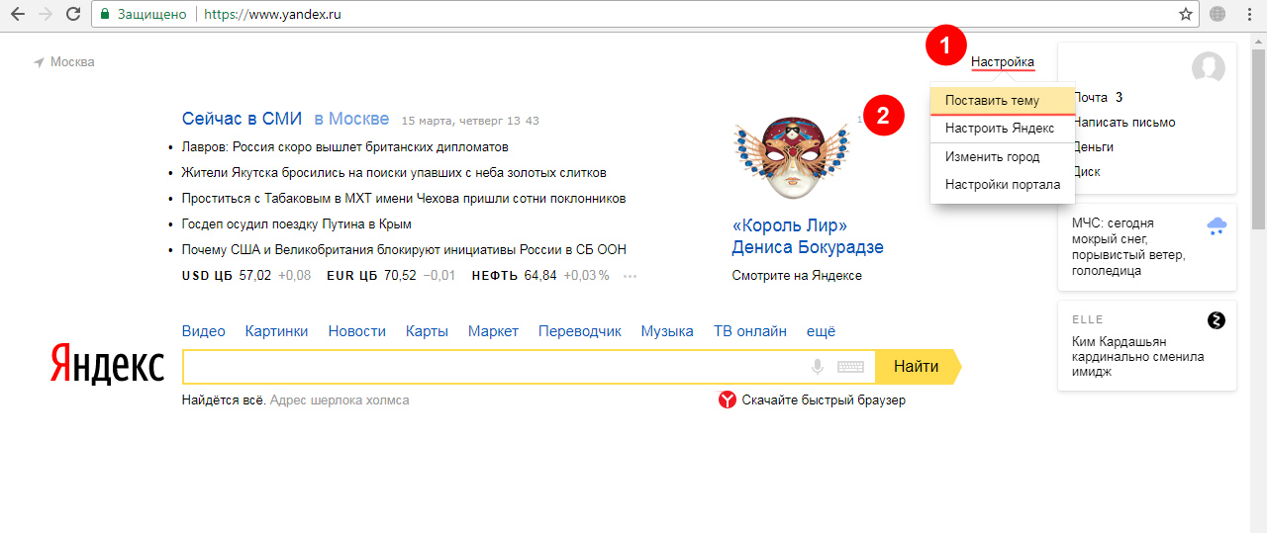Click the browser forward arrow
Viewport: 1267px width, 533px height.
tap(46, 15)
